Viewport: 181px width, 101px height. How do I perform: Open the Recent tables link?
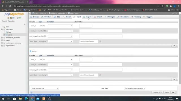coord(4,21)
